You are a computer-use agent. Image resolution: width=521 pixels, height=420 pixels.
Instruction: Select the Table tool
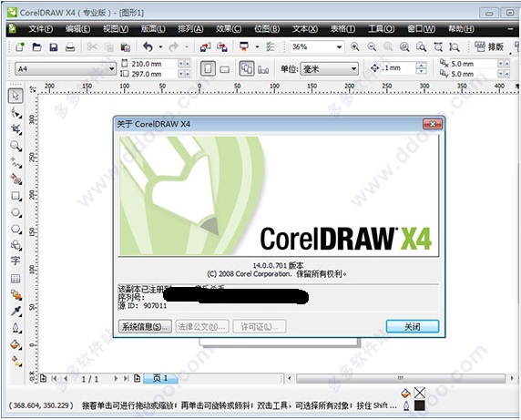[15, 279]
